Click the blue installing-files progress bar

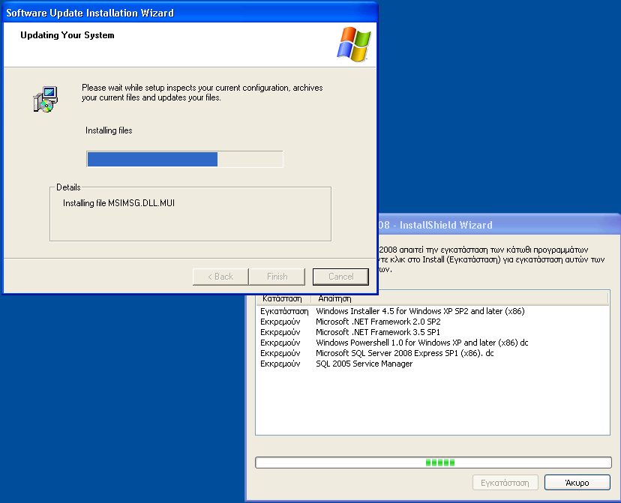184,159
